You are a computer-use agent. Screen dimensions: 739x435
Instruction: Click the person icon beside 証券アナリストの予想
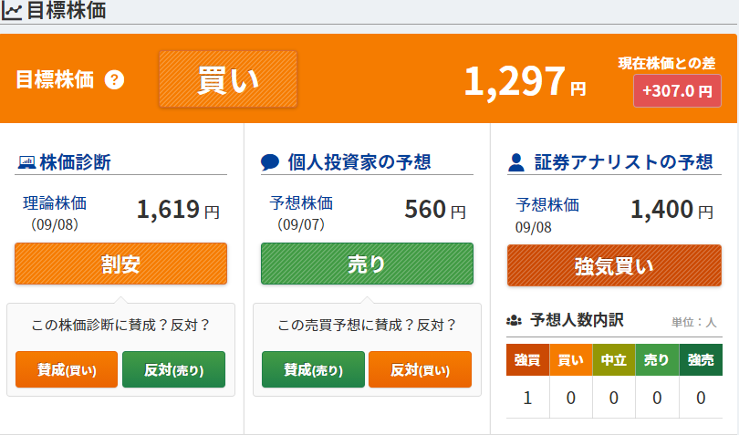[516, 162]
